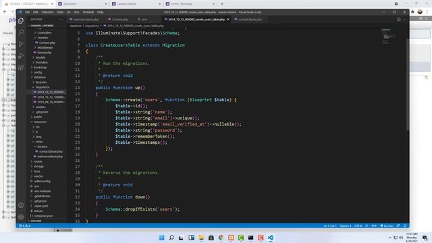Viewport: 432px width, 243px height.
Task: Click the notifications bell in status bar
Action: click(405, 225)
